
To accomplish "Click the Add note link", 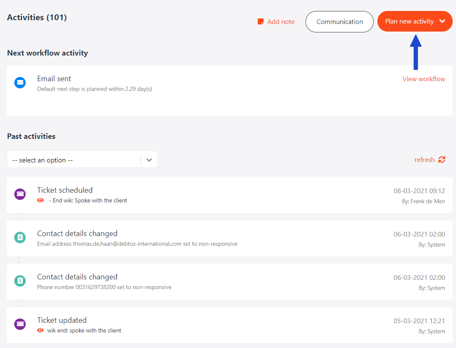I will [281, 21].
